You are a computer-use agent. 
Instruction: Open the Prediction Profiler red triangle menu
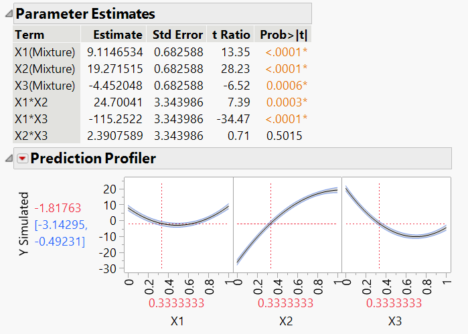pos(22,159)
